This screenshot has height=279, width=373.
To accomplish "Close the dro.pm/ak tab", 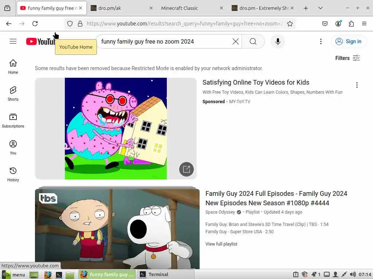I will click(151, 8).
